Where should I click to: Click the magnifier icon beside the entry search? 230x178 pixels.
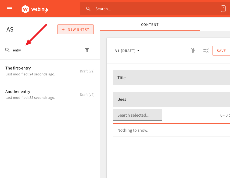tap(7, 50)
